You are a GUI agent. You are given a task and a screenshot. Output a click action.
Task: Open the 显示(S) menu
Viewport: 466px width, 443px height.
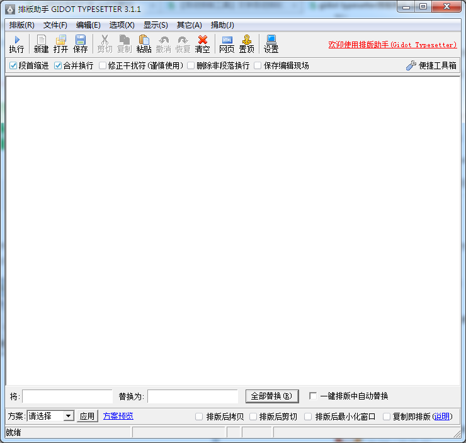click(156, 25)
